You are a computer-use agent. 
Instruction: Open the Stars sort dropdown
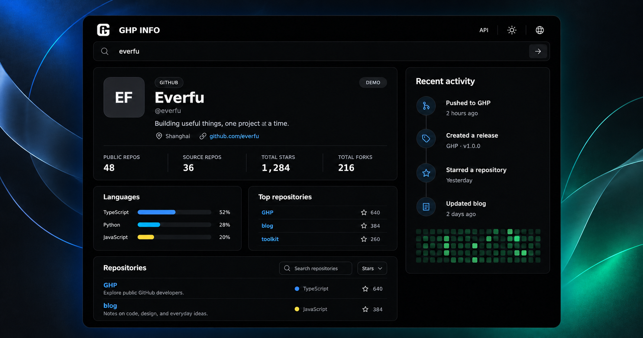click(x=372, y=268)
